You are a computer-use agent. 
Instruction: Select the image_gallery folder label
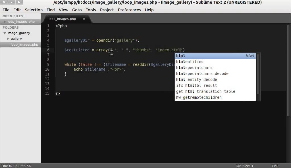pos(18,33)
